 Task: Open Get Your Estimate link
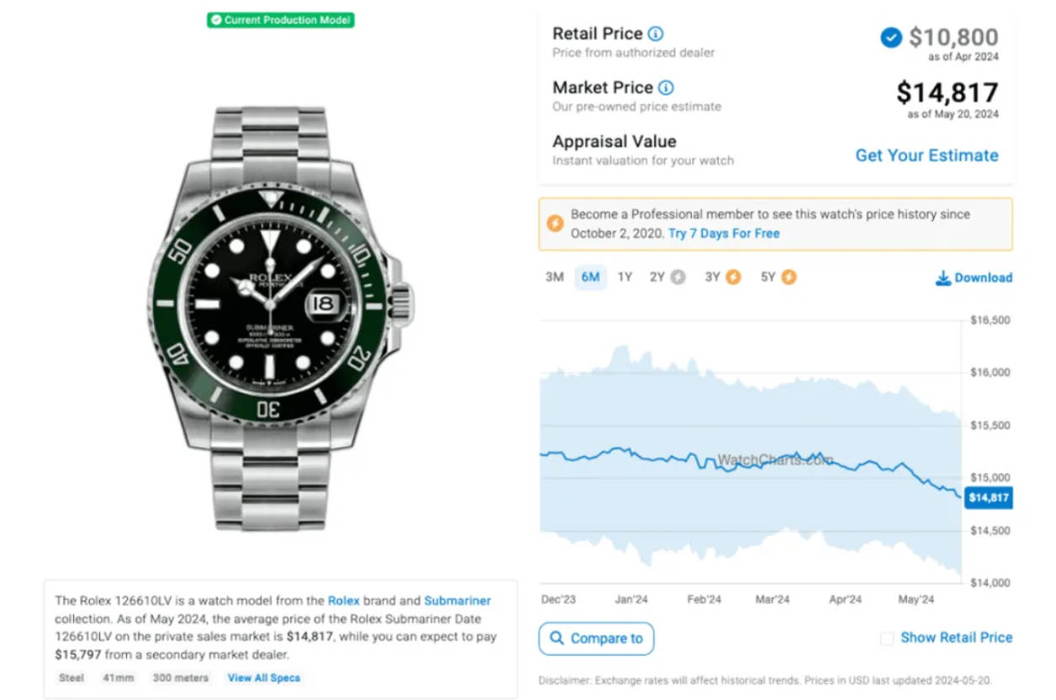[927, 155]
